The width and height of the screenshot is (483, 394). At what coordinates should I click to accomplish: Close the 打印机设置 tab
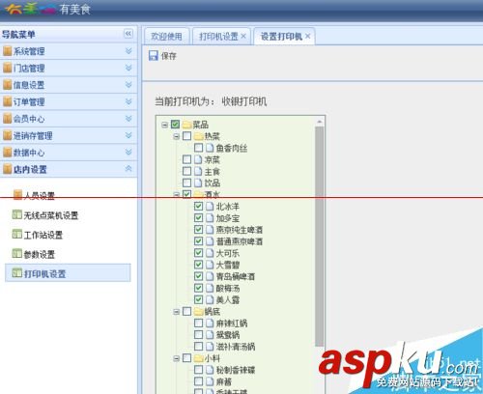[x=243, y=36]
